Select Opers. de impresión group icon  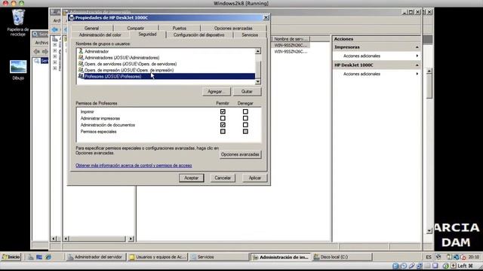(81, 70)
